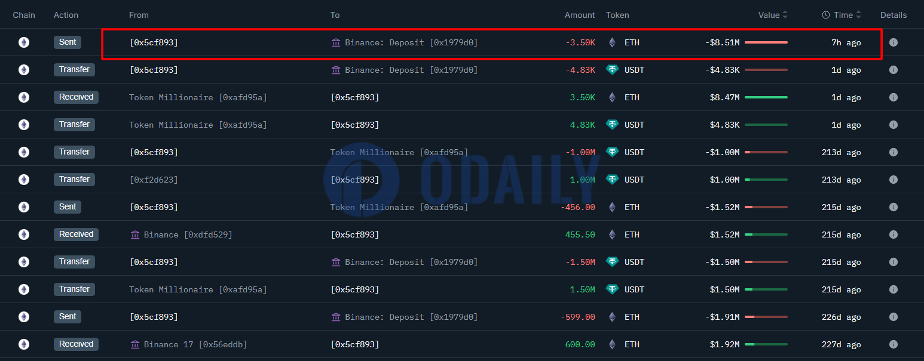Open [0x5cf893] sender on -599.00 ETH row

(154, 317)
